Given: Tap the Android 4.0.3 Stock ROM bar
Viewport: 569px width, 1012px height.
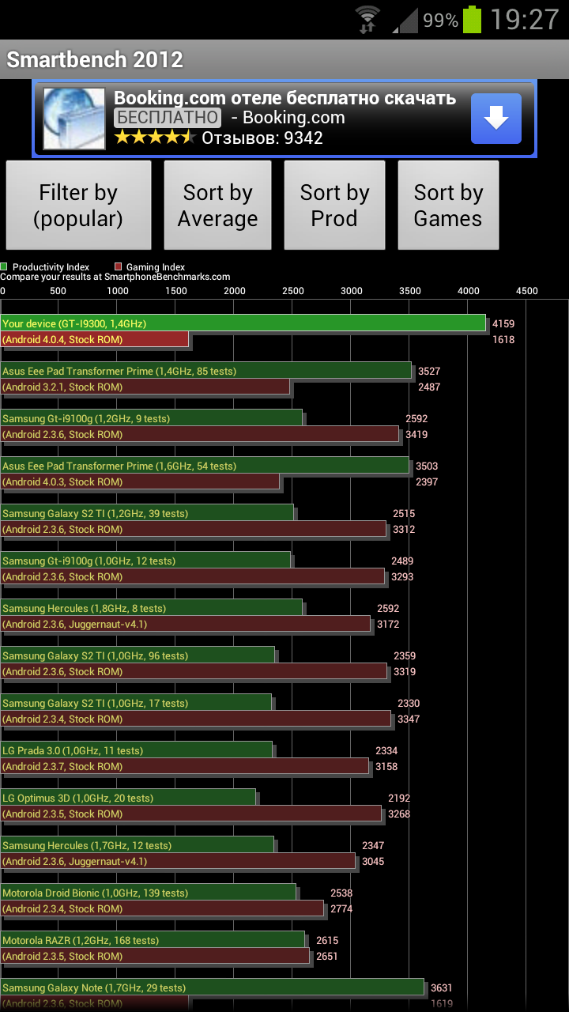Looking at the screenshot, I should point(140,481).
